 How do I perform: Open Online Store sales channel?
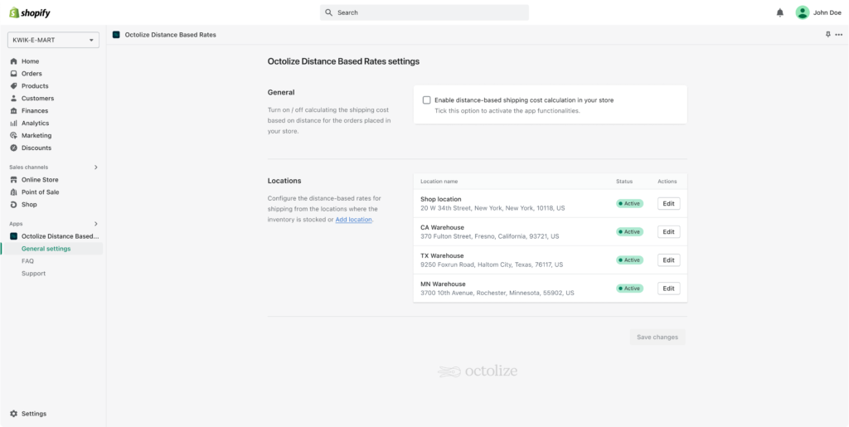[x=40, y=180]
